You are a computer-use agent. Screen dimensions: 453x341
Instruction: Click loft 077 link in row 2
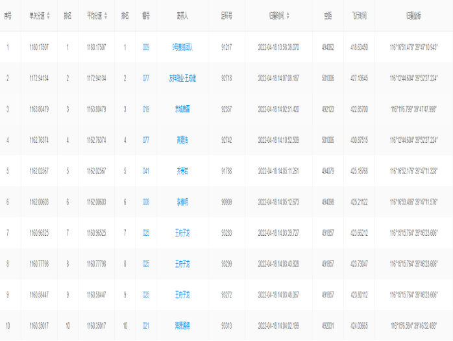click(146, 78)
